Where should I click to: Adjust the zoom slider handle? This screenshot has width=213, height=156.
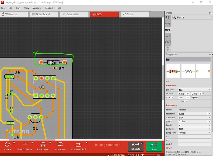[x=143, y=155]
